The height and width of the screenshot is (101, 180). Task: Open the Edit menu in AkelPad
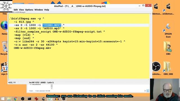16,10
